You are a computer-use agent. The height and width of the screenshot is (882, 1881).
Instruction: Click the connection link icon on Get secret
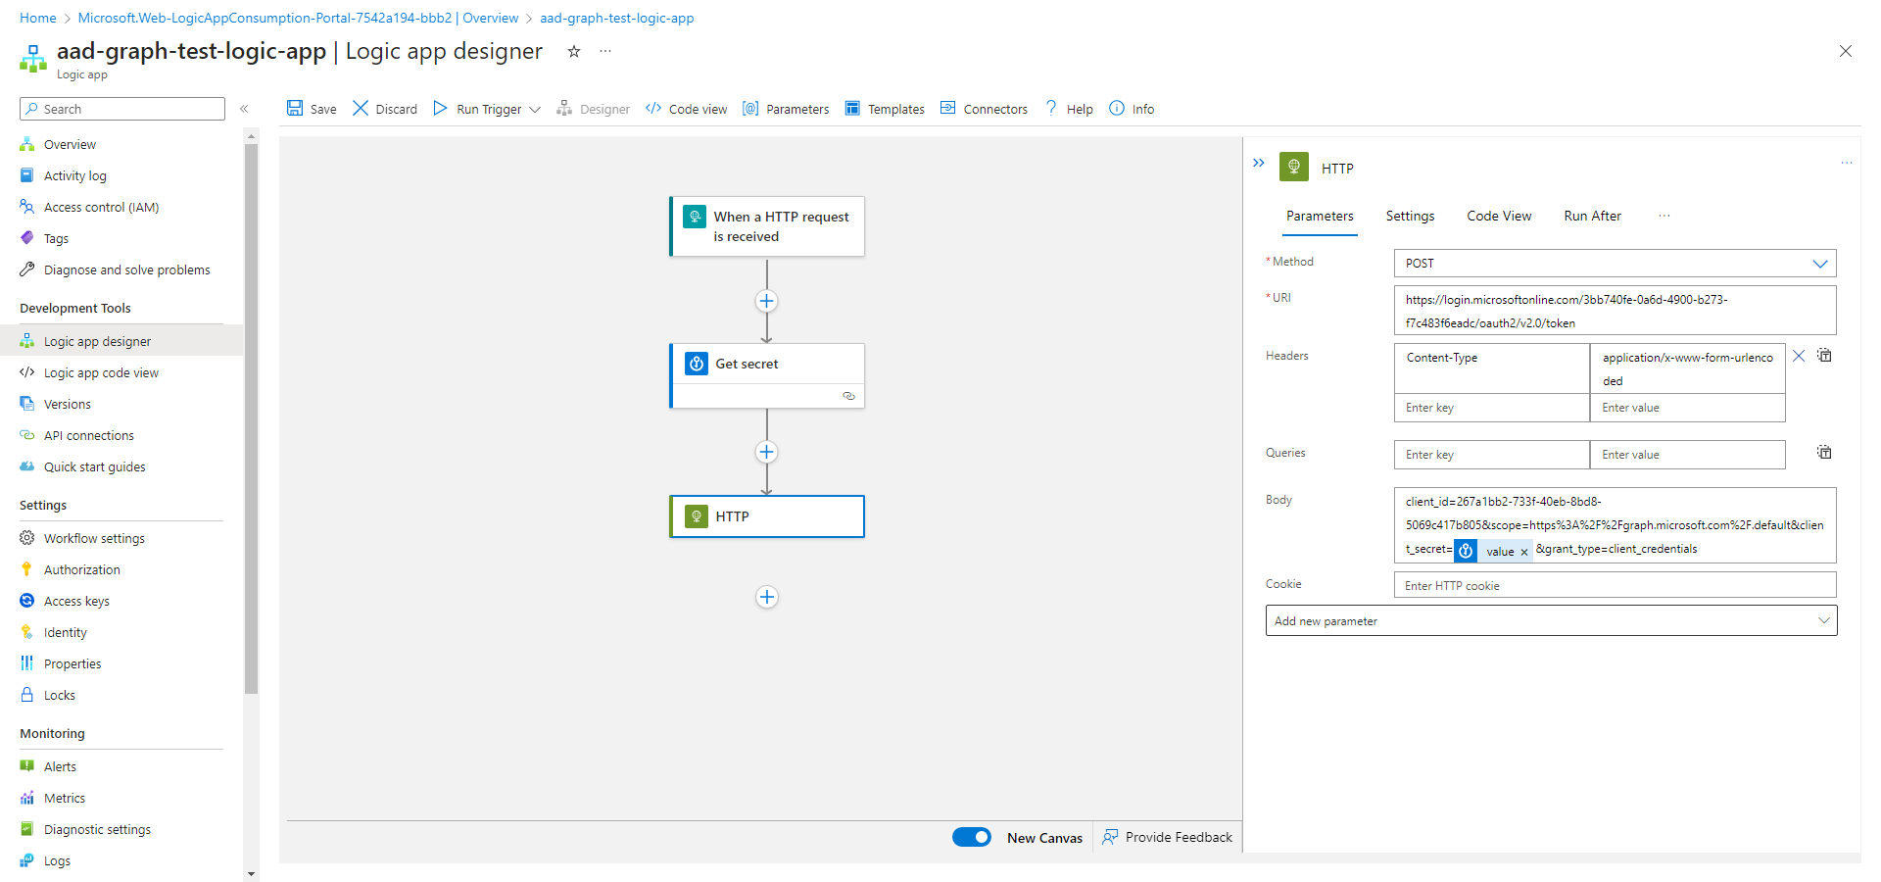pos(848,396)
